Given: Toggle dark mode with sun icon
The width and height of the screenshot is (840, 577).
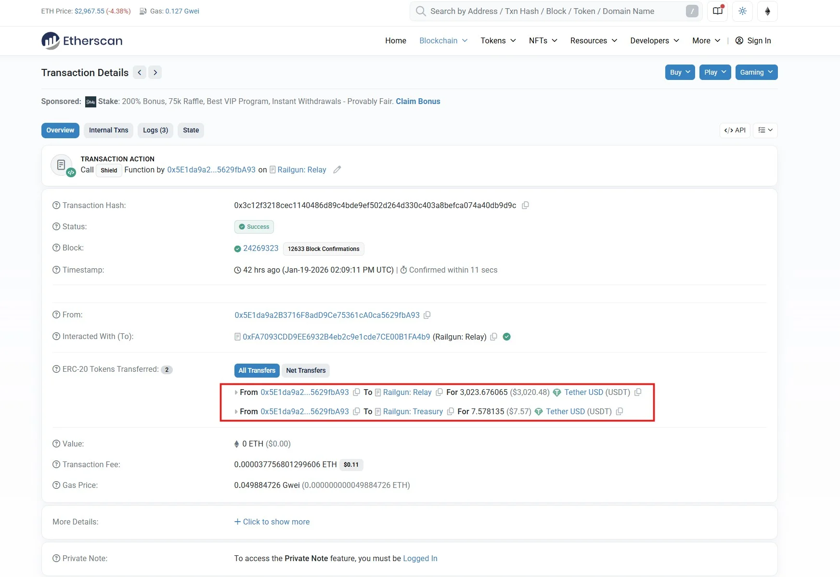Looking at the screenshot, I should (743, 11).
